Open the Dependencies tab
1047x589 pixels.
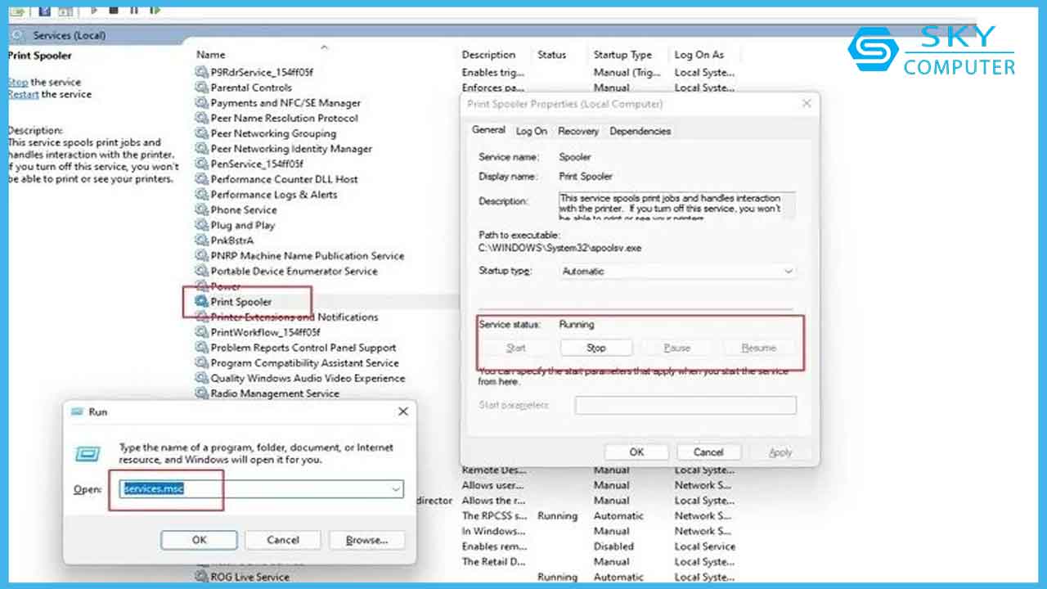[x=640, y=131]
